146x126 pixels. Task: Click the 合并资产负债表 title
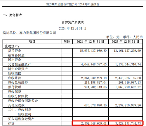pyautogui.click(x=73, y=22)
